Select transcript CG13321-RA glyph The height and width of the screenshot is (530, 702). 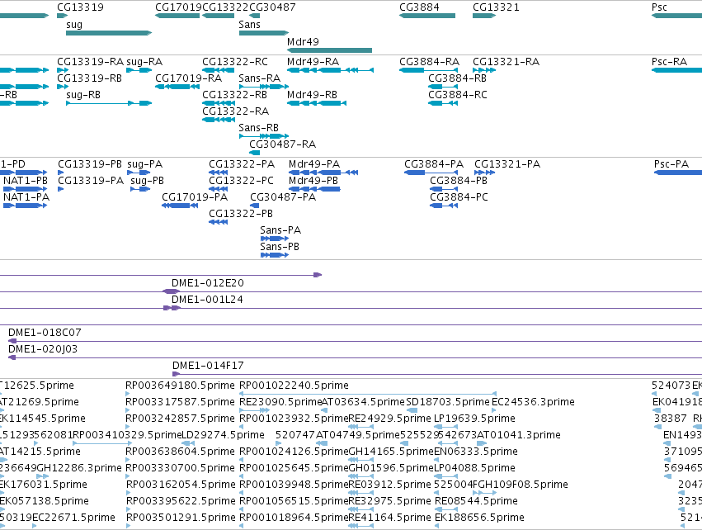coord(484,70)
